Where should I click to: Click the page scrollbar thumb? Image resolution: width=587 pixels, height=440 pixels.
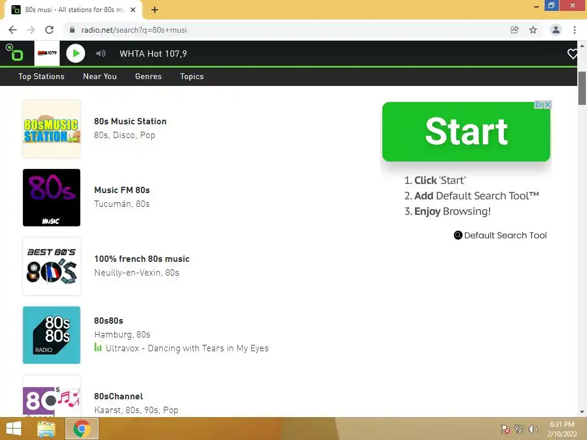point(582,88)
